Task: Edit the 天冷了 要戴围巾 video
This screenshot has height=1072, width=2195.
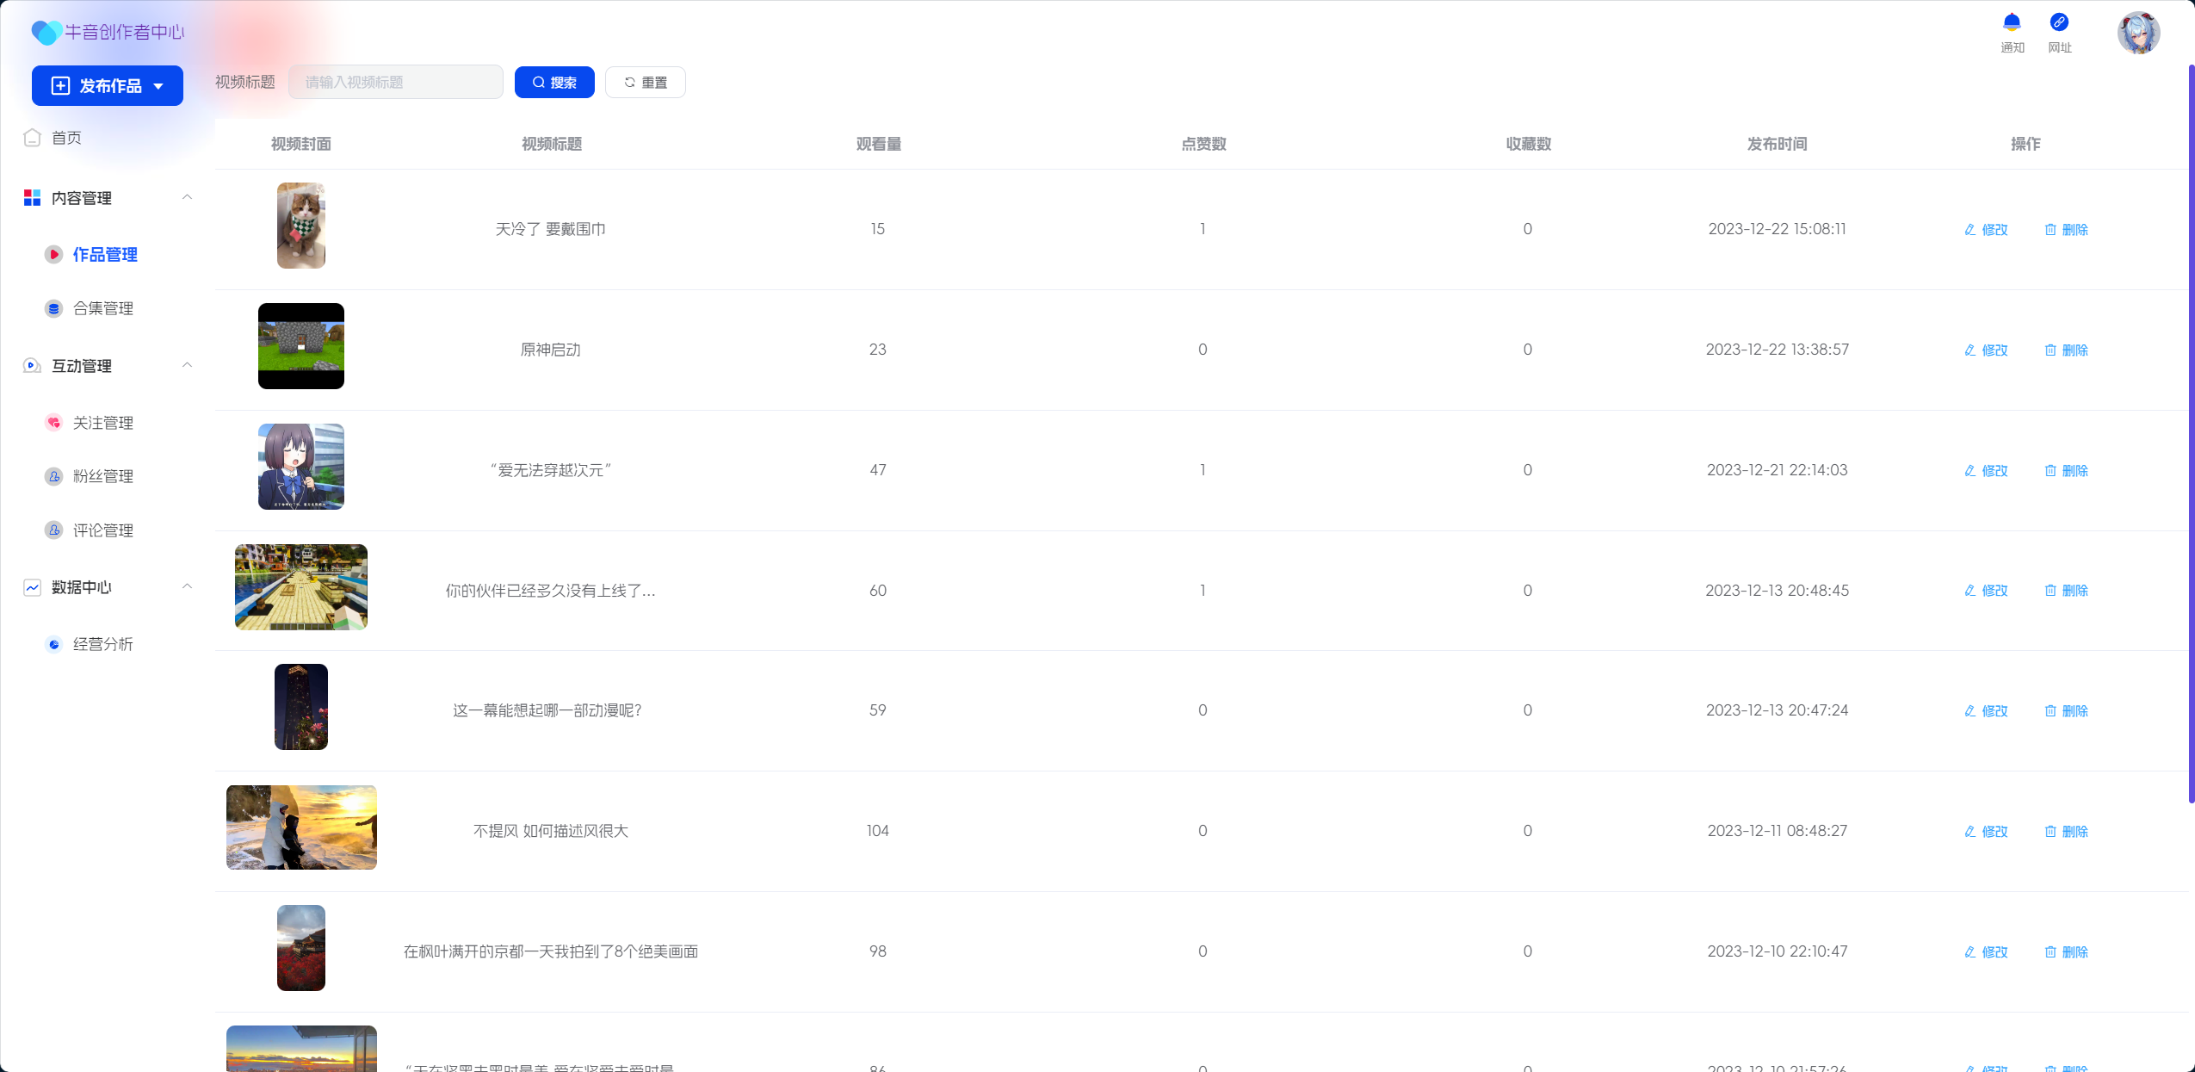Action: pyautogui.click(x=1986, y=230)
